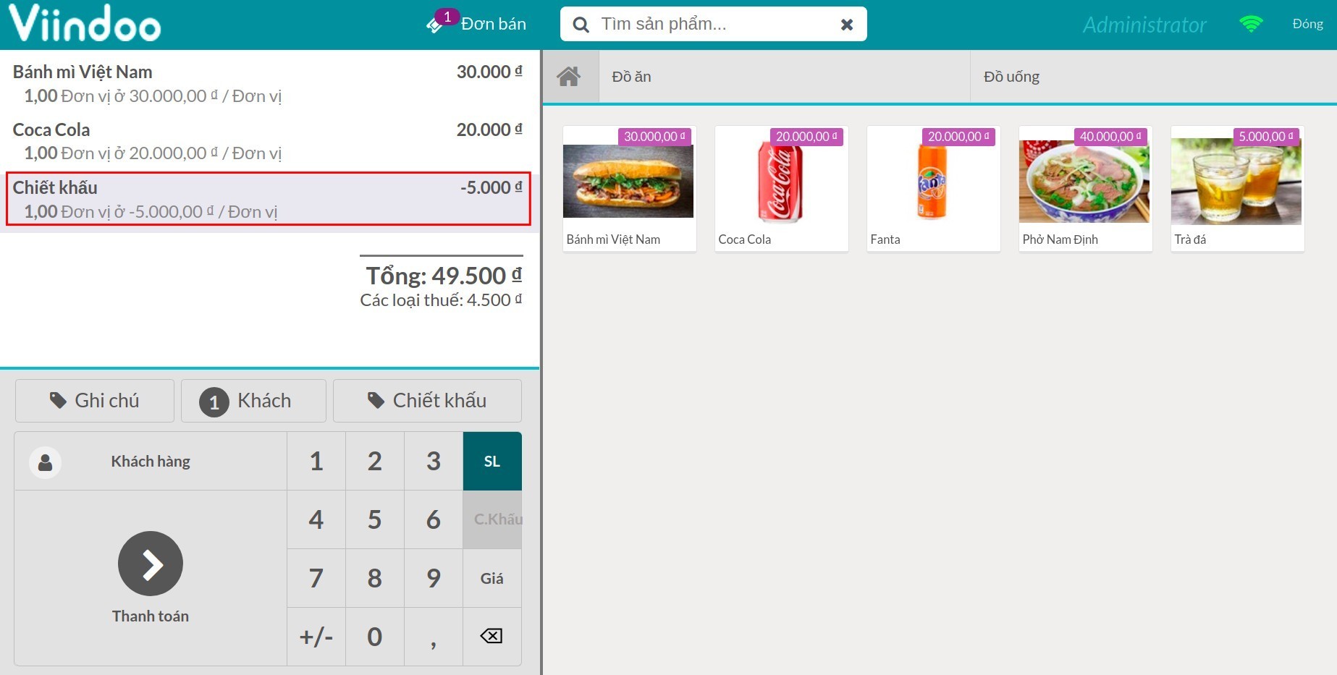The width and height of the screenshot is (1337, 675).
Task: Open the Đồ ăn category tab
Action: [785, 77]
